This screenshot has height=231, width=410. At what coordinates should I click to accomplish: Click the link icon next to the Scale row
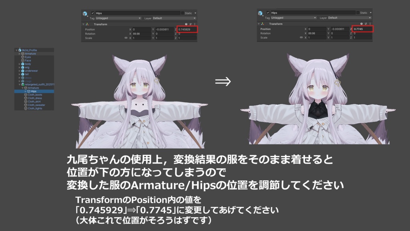coord(125,38)
